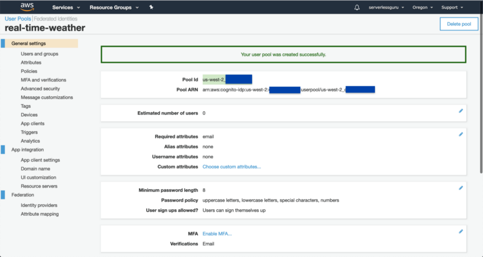Click the success message banner text
483x257 pixels.
point(283,54)
